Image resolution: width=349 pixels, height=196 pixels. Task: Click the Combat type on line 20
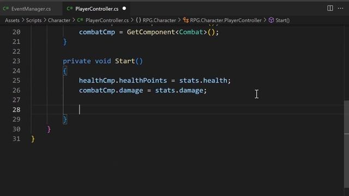coord(191,32)
